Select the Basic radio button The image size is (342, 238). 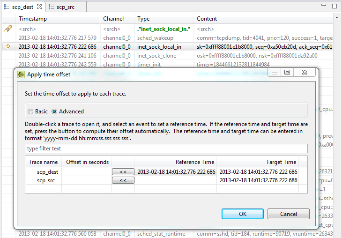31,112
